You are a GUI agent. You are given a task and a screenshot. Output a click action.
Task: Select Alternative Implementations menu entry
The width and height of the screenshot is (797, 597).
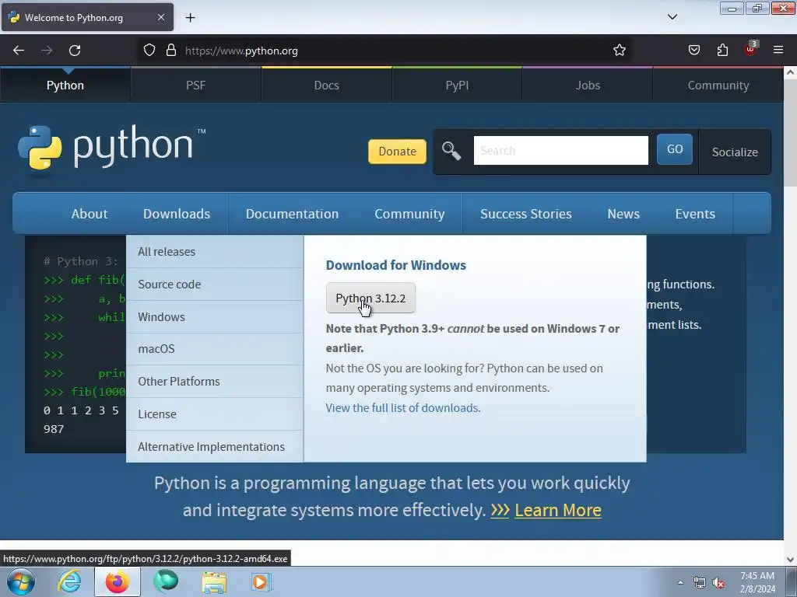coord(215,447)
